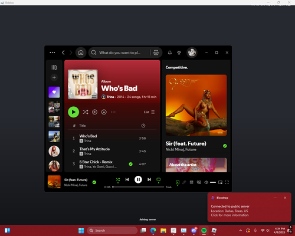Open the Friend Activity icon
The height and width of the screenshot is (236, 295).
[x=179, y=53]
